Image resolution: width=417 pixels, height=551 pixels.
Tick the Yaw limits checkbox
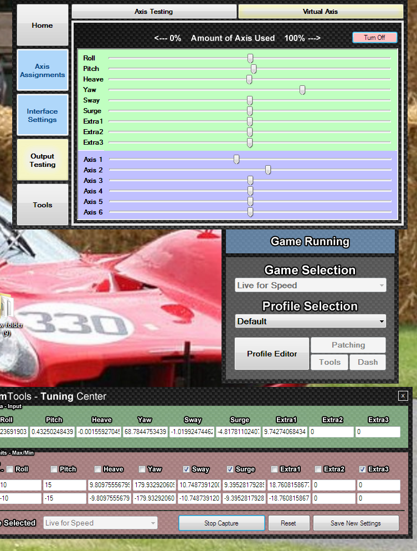[142, 469]
